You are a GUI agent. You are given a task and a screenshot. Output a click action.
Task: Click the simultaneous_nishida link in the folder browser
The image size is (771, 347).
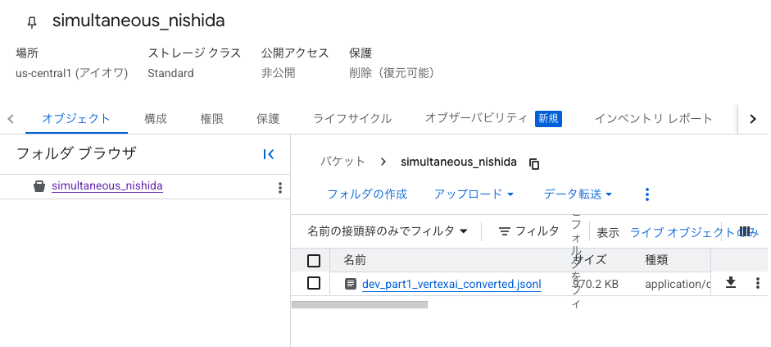(x=107, y=186)
